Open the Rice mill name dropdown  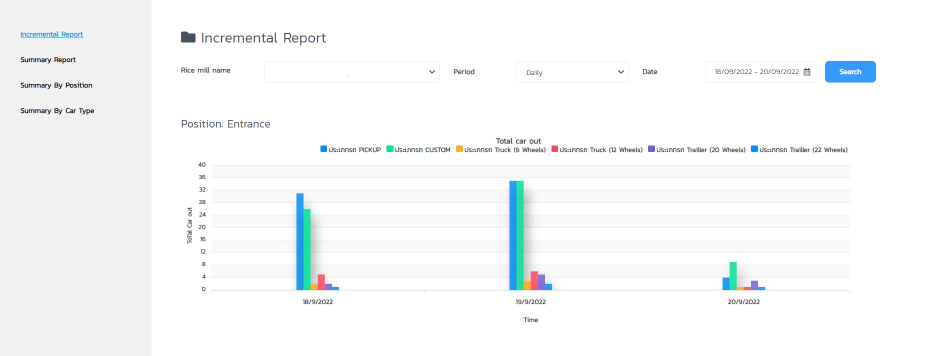point(351,72)
